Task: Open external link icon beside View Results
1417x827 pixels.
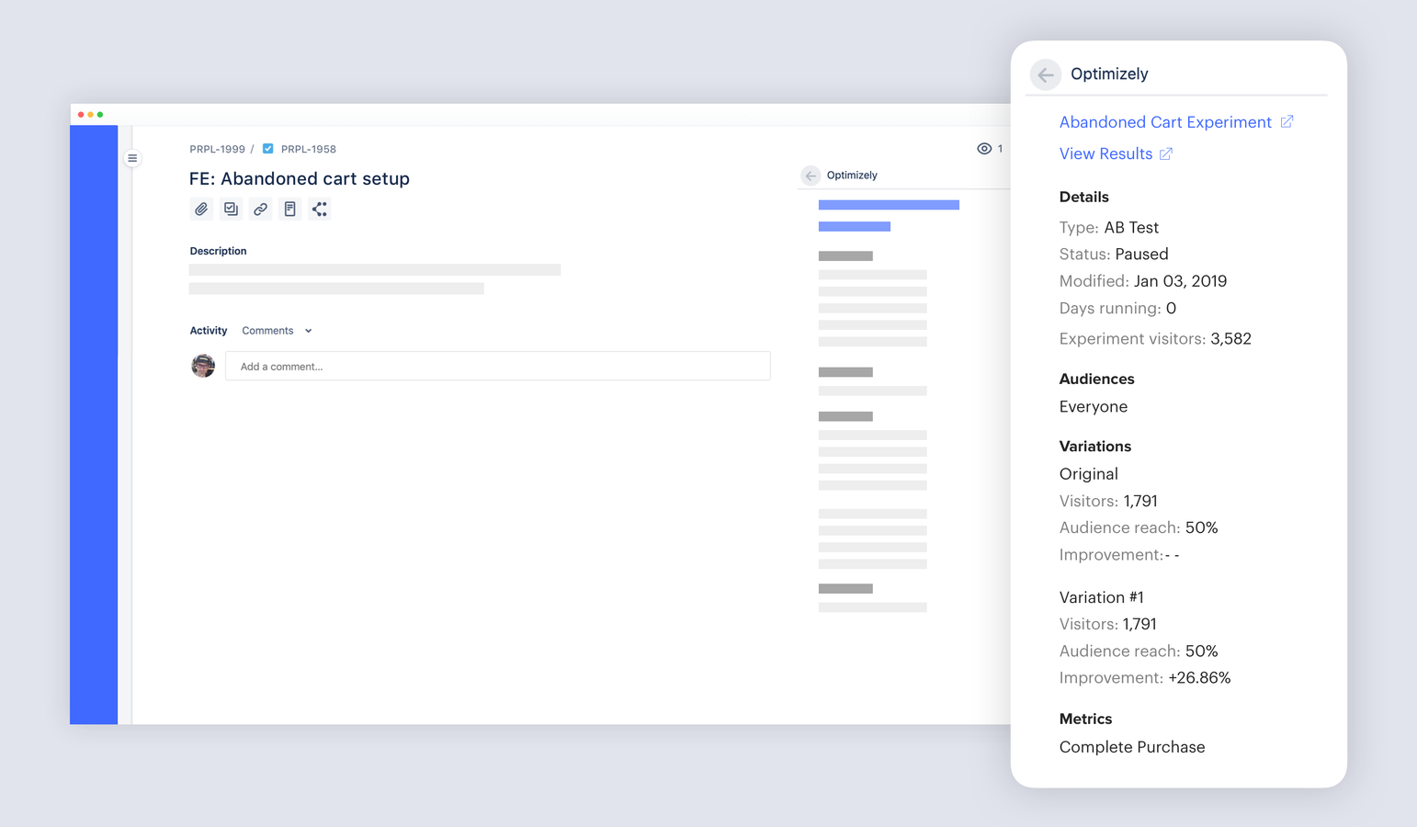Action: pyautogui.click(x=1165, y=153)
